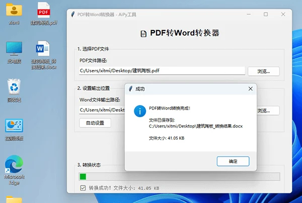302x203 pixels.
Task: Focus the Word文件输出路径 input field
Action: 101,110
